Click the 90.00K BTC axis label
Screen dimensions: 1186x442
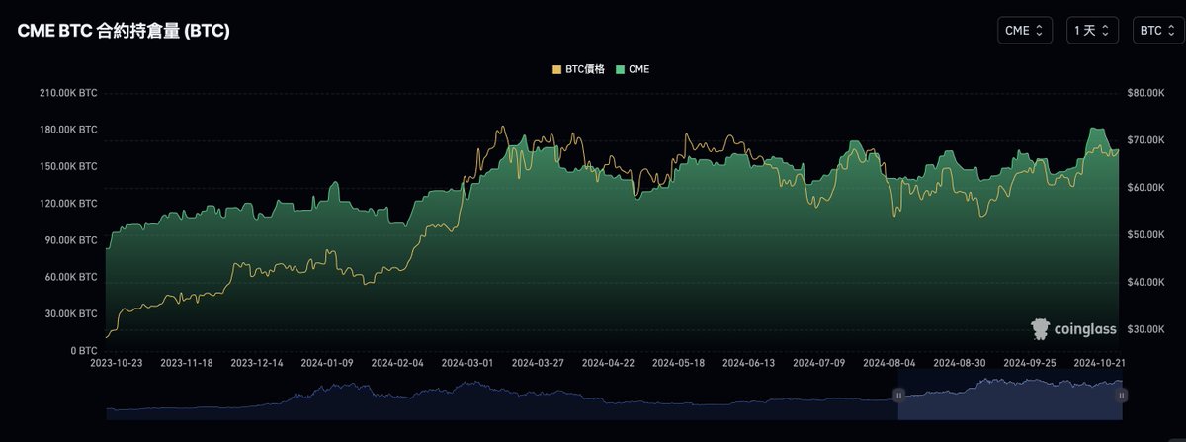click(72, 240)
